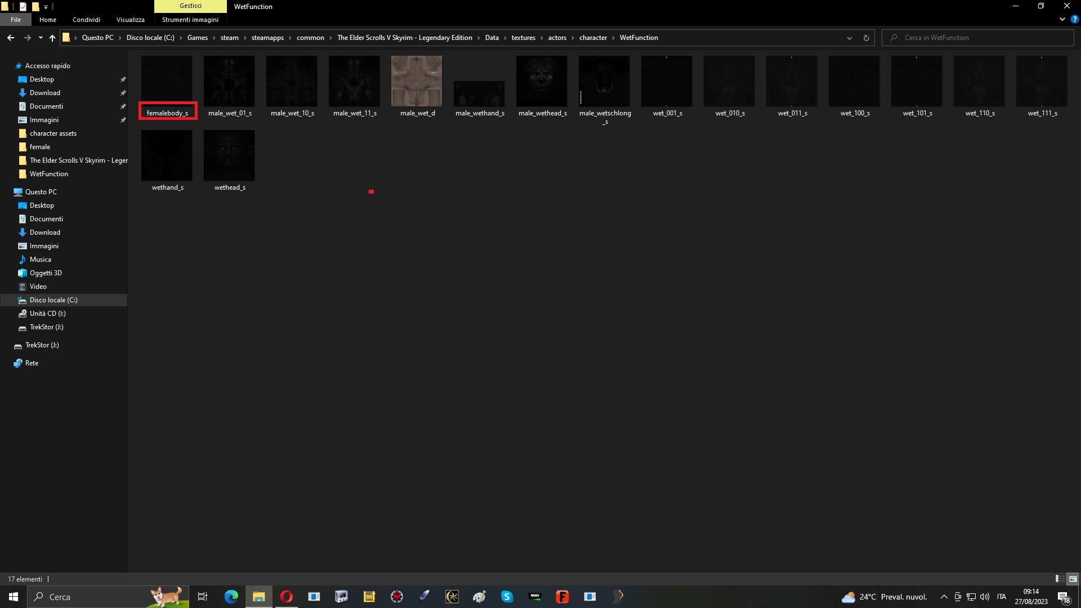The width and height of the screenshot is (1081, 608).
Task: Select the male_wetschlong_s file
Action: (x=604, y=90)
